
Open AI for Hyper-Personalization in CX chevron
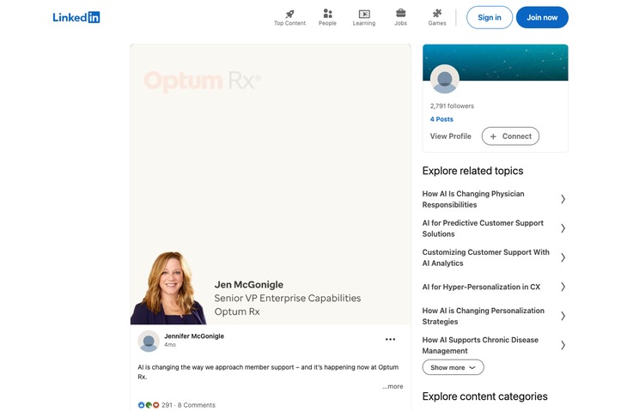point(563,287)
